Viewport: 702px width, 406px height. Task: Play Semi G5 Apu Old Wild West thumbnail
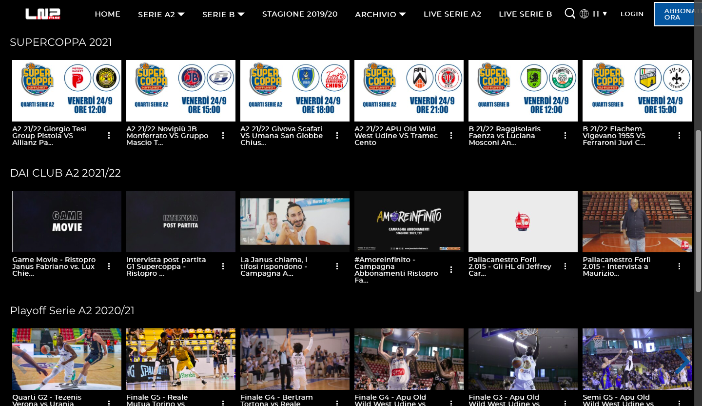coord(637,359)
